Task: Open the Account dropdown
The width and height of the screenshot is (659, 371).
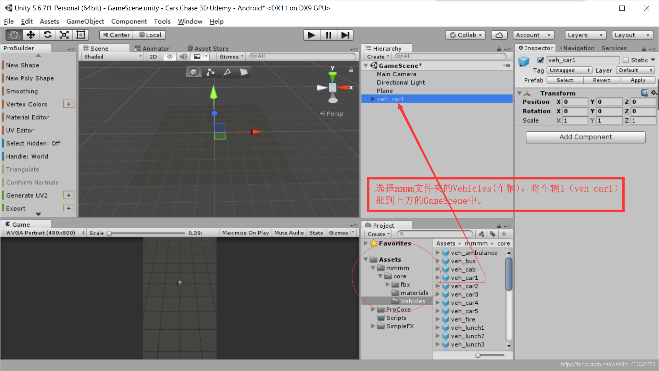Action: (533, 35)
